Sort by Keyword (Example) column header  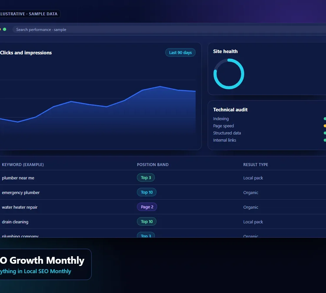tap(23, 164)
